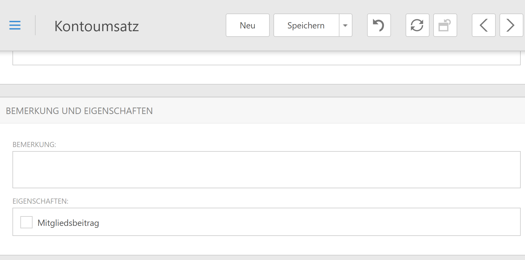Click the empty area inside the Eigenschaften box
525x260 pixels.
pyautogui.click(x=298, y=222)
